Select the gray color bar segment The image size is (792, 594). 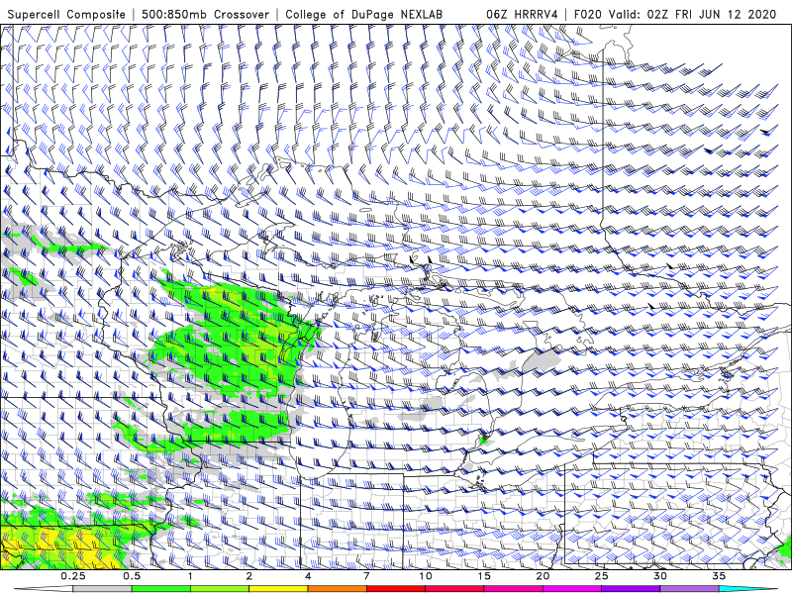[x=103, y=589]
